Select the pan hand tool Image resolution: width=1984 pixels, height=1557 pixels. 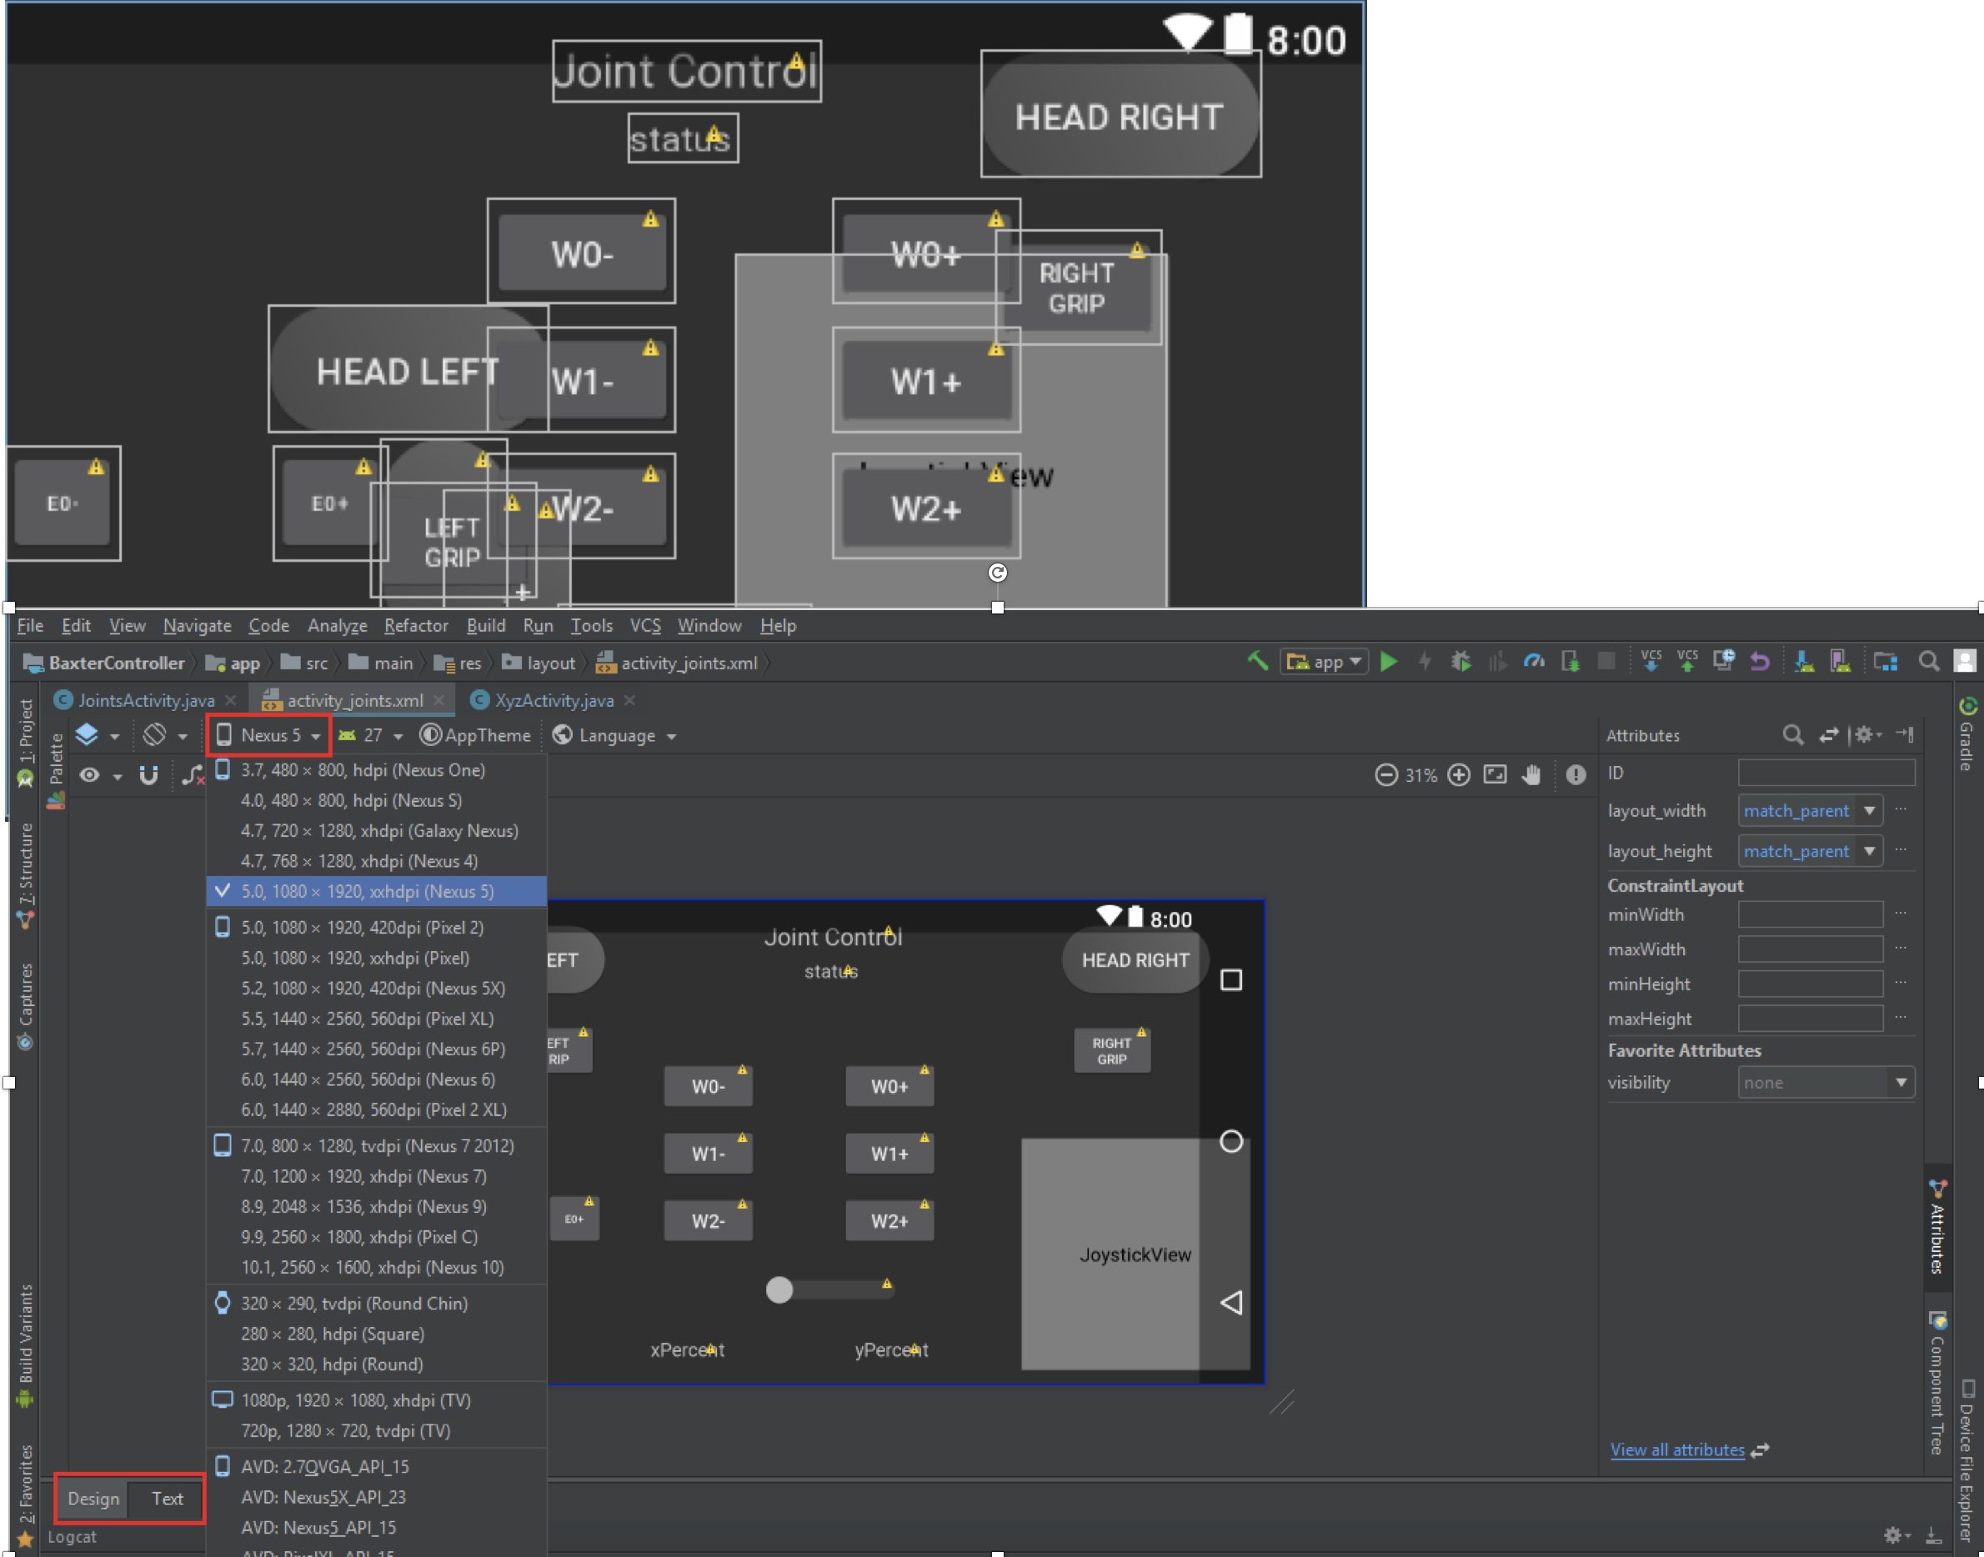coord(1532,775)
